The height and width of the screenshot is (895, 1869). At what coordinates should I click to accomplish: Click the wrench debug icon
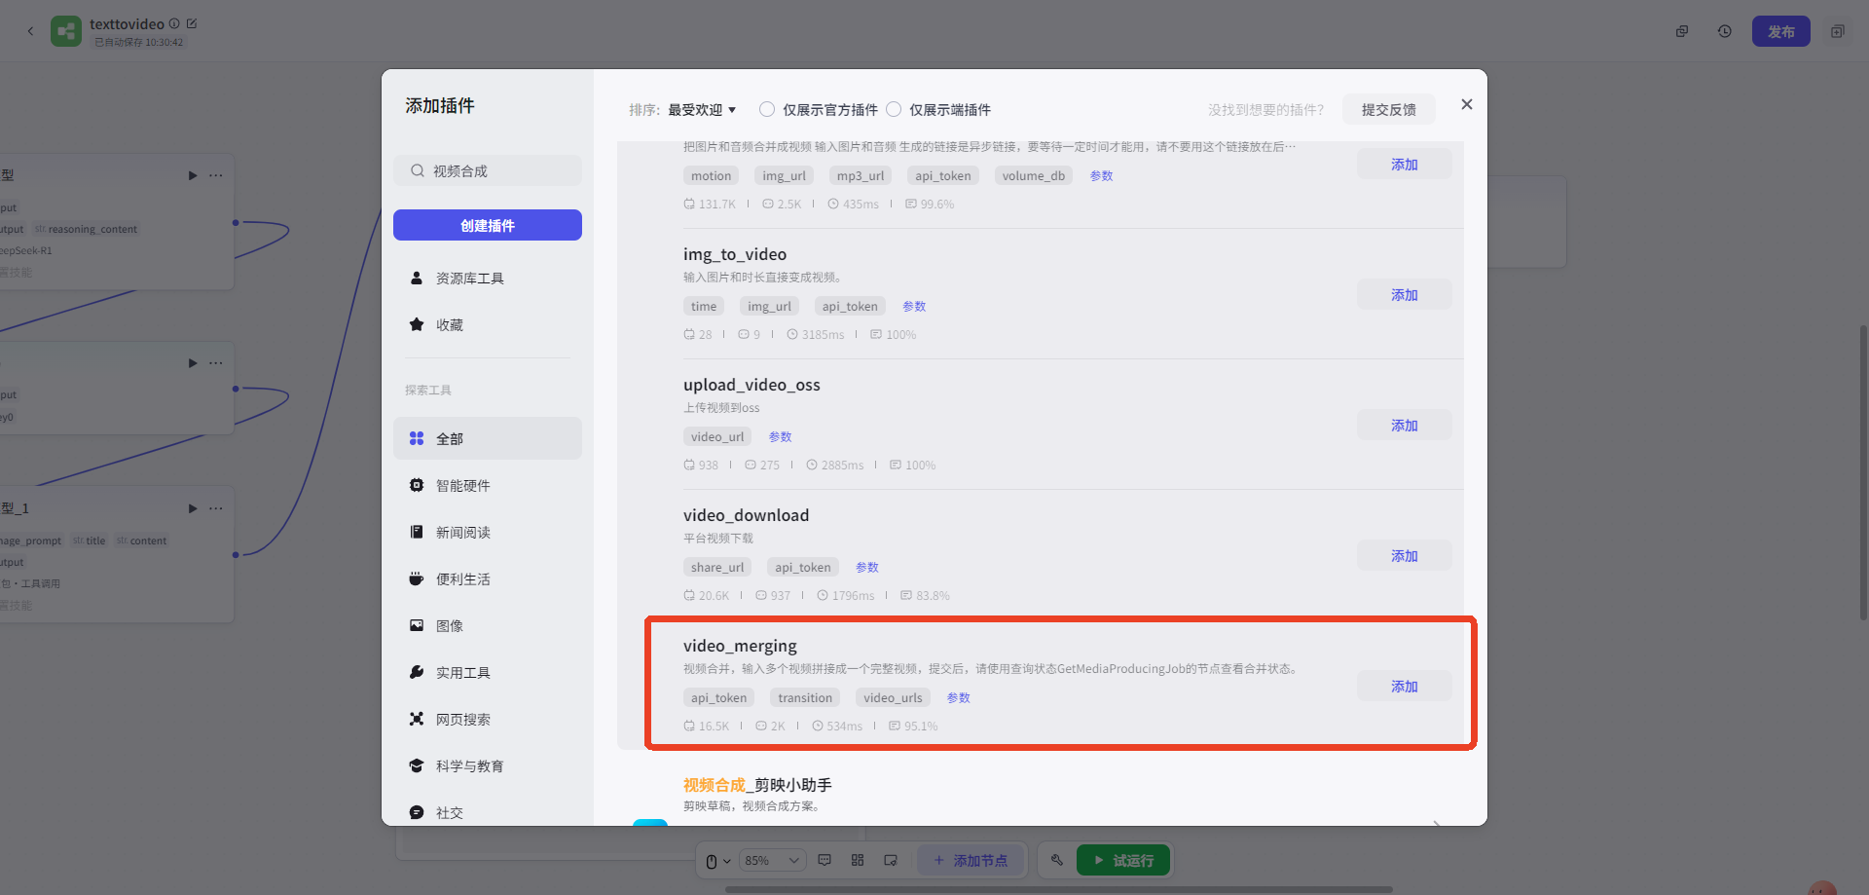tap(1056, 860)
